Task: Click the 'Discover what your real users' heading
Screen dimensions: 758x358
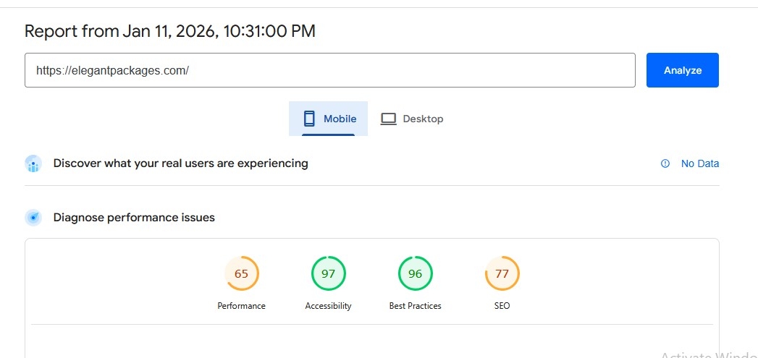Action: pos(180,163)
